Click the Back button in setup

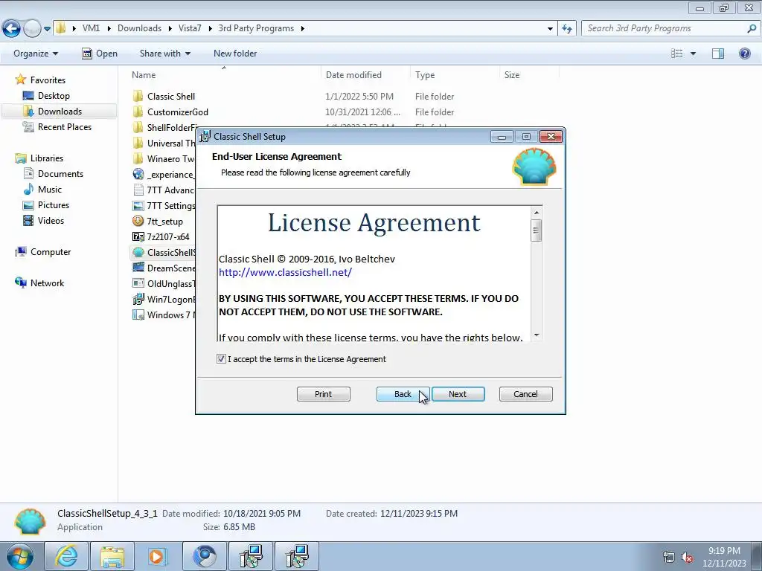[x=403, y=394]
